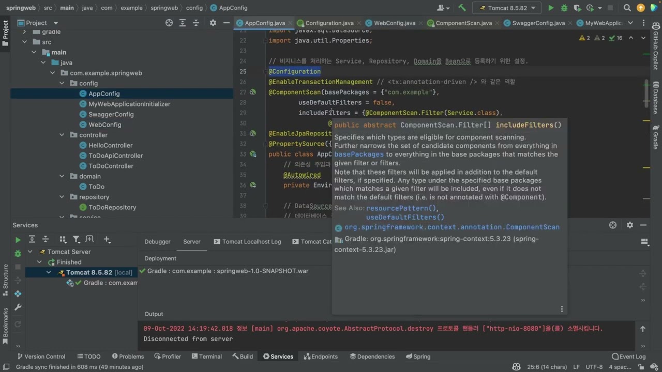Start debugging with the bug icon
The width and height of the screenshot is (662, 372).
pos(564,8)
